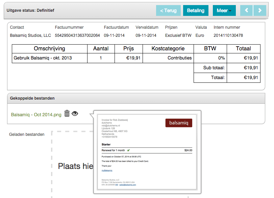This screenshot has width=274, height=198.
Task: Click the Vervaldatum label
Action: 147,27
